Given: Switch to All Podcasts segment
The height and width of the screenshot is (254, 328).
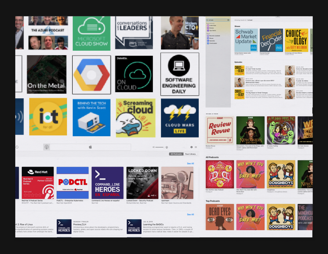Looking at the screenshot, I should click(x=176, y=154).
